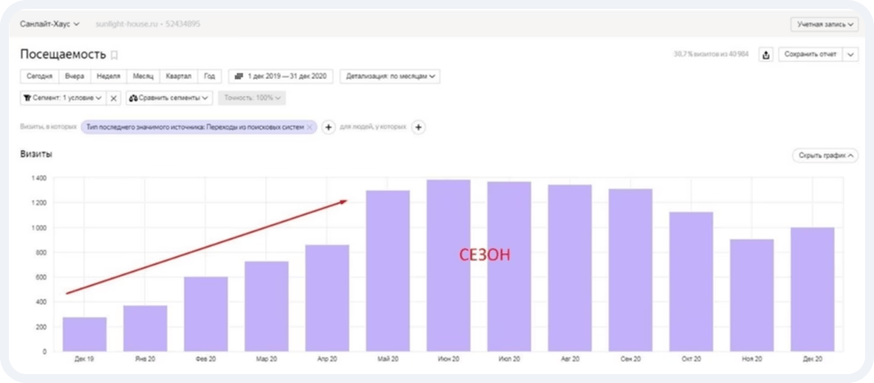Viewport: 874px width, 383px height.
Task: Open the Детализация: по месяцам dropdown
Action: tap(389, 76)
